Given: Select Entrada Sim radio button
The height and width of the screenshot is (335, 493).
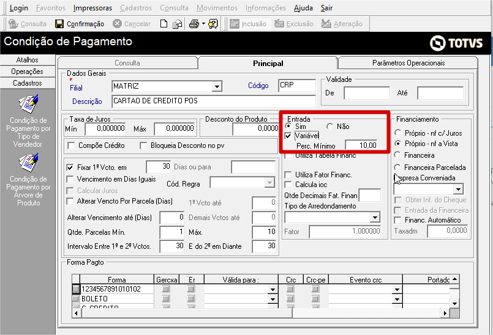Looking at the screenshot, I should point(288,126).
